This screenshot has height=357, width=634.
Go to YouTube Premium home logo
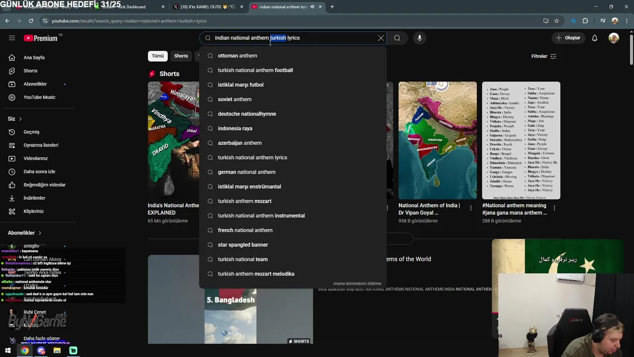pos(41,38)
